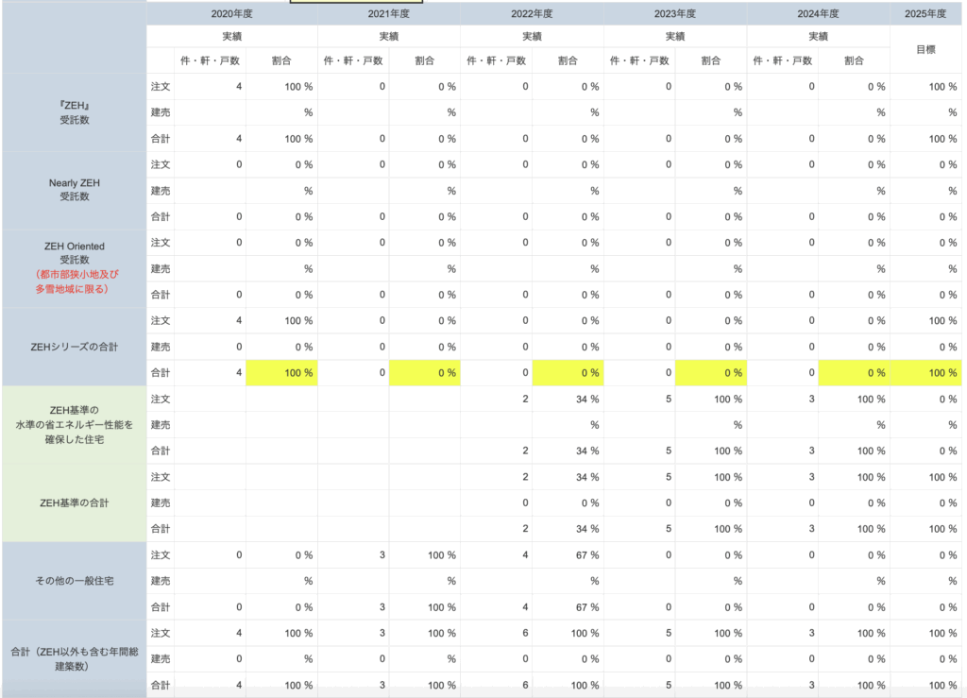
Task: Select the 『ZEH』受託数 row label
Action: [74, 112]
